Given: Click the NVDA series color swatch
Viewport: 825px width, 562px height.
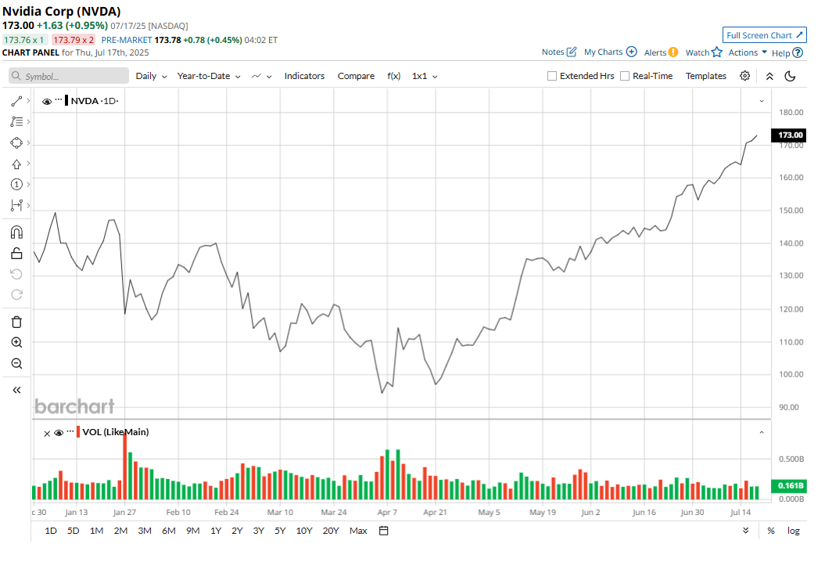Looking at the screenshot, I should pos(66,101).
